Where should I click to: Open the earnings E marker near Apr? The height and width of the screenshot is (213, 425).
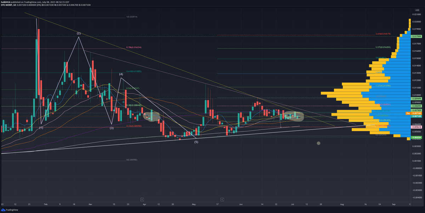(x=142, y=200)
